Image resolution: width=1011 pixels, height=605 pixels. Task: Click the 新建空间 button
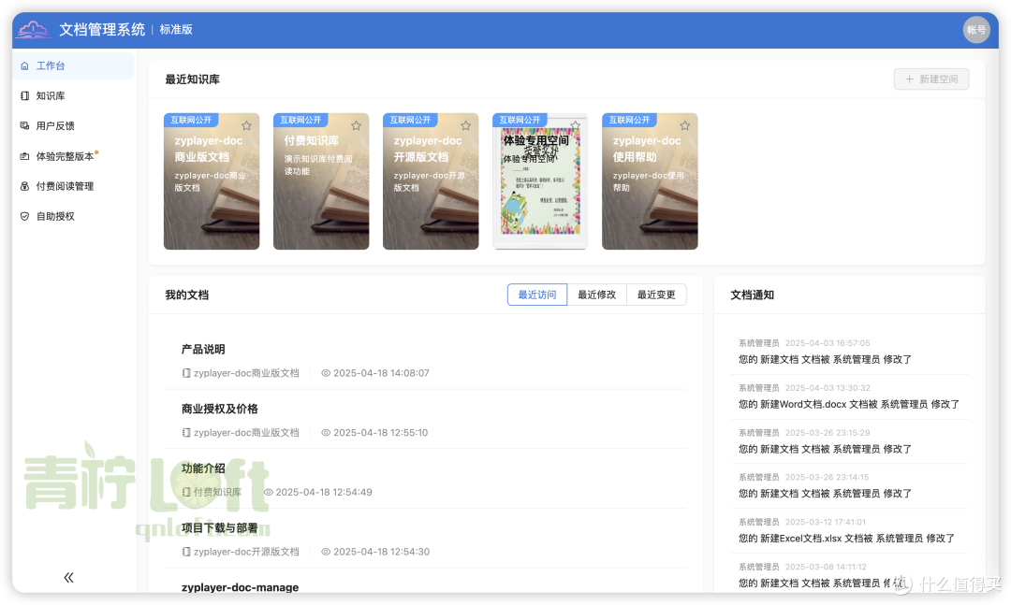931,79
